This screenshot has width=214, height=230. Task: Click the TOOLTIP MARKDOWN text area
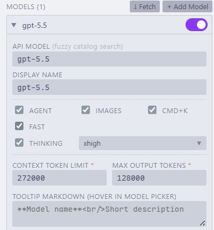tap(109, 214)
